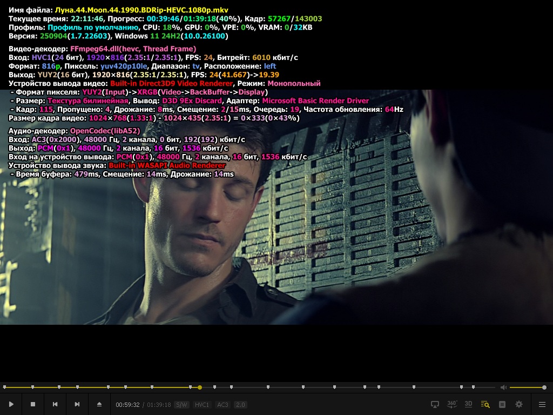553x415 pixels.
Task: Click the volume speaker icon to mute
Action: click(x=504, y=387)
